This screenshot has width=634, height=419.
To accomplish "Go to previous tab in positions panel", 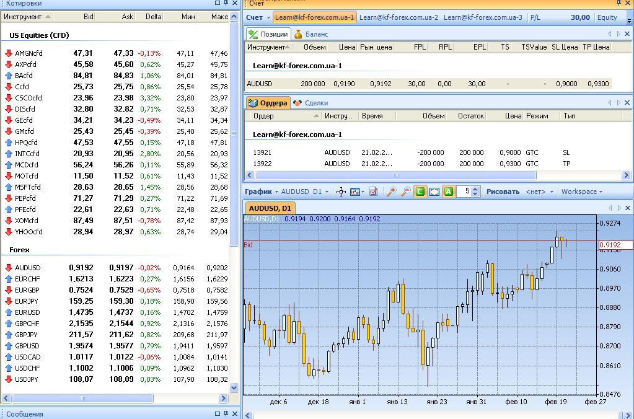I will point(610,34).
